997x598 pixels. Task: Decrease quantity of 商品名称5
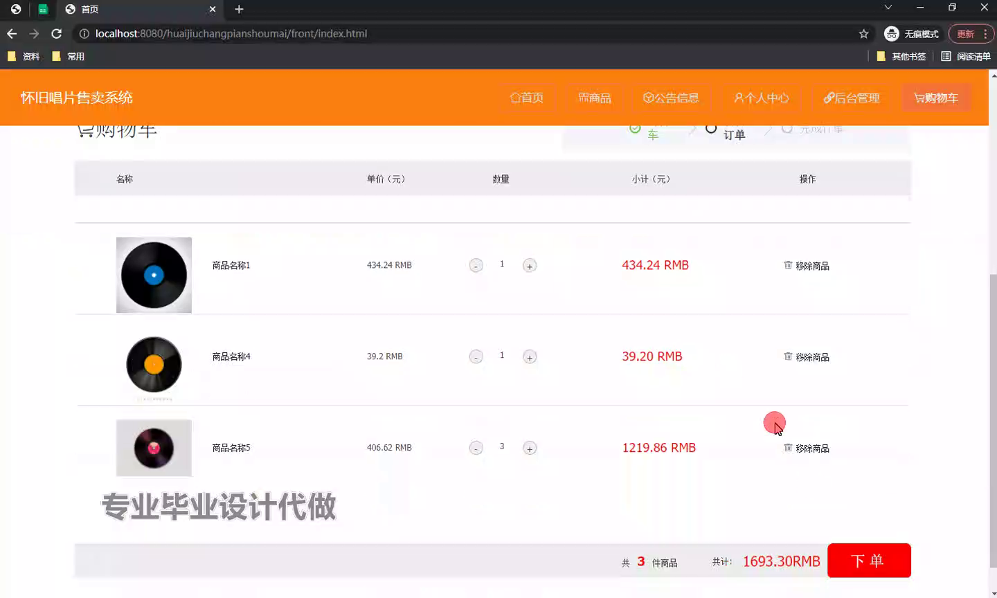point(476,448)
